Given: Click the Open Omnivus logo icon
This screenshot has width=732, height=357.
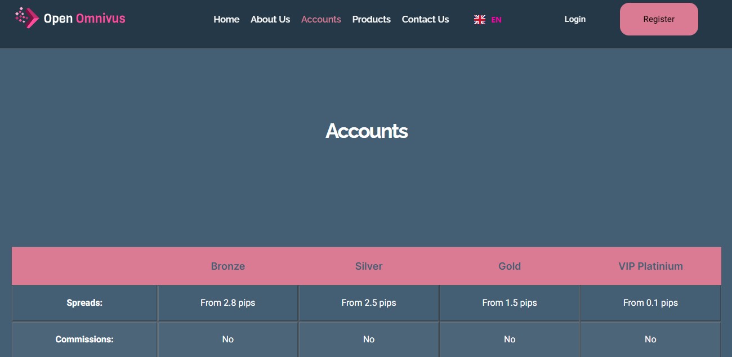Looking at the screenshot, I should (x=26, y=18).
